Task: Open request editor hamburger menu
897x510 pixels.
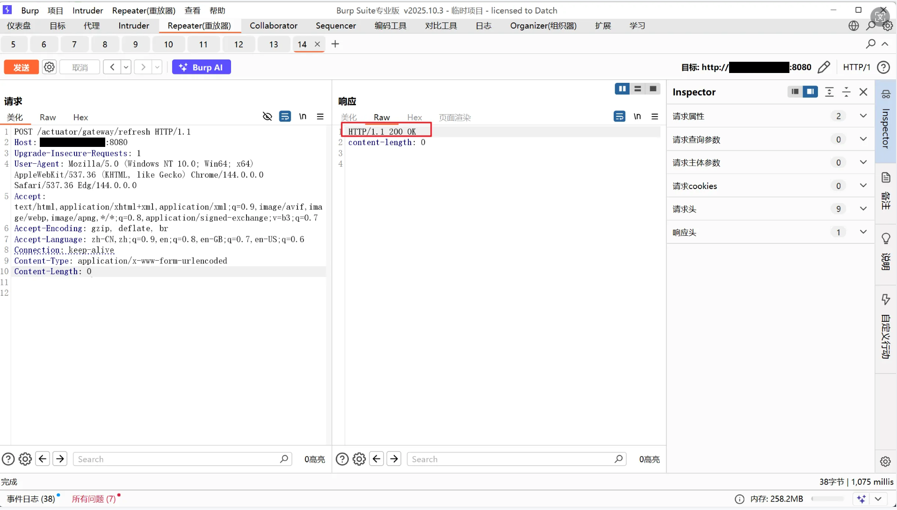Action: click(x=320, y=117)
